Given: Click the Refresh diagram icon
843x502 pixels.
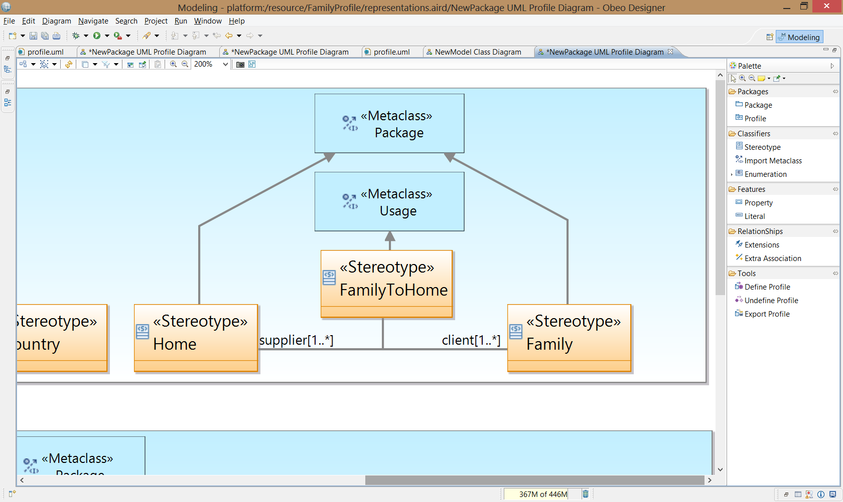Looking at the screenshot, I should coord(69,64).
